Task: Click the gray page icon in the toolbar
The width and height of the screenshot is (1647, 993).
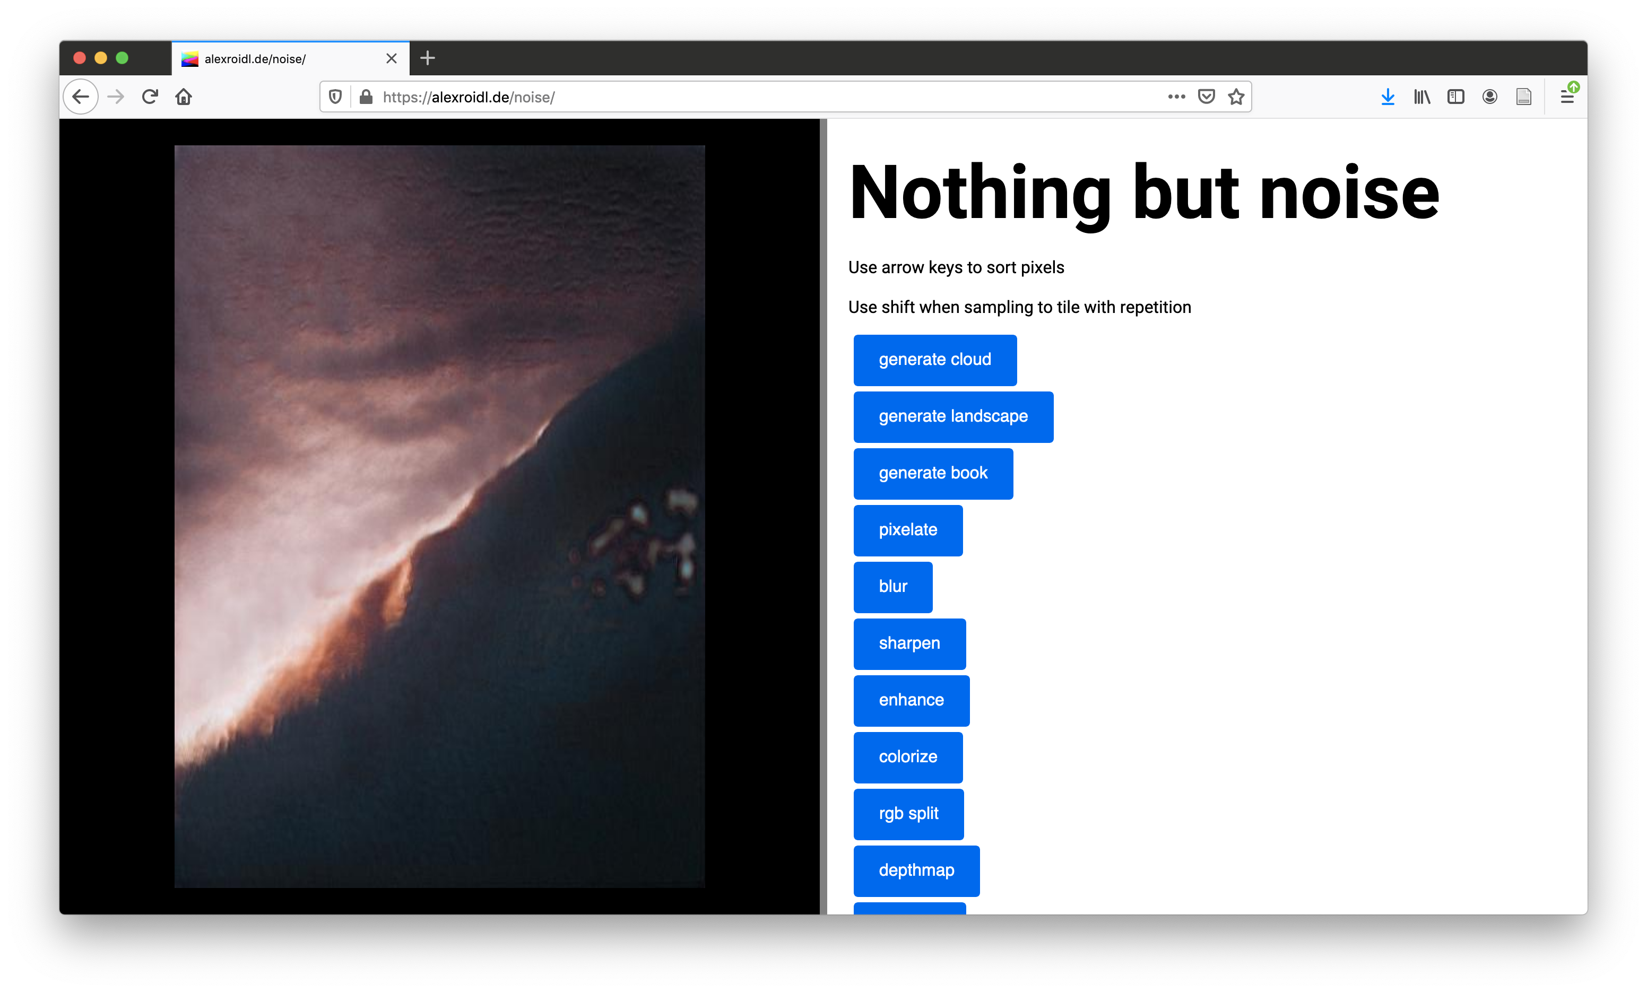Action: tap(1524, 97)
